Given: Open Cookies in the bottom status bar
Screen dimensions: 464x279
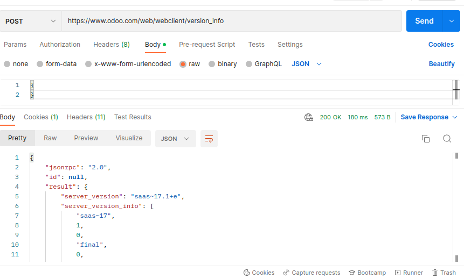Looking at the screenshot, I should click(259, 273).
